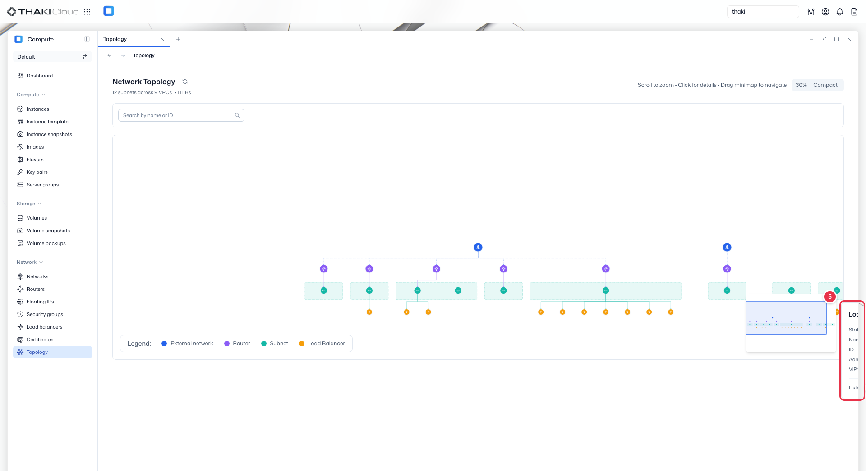Focus the Search by name or ID field
The height and width of the screenshot is (471, 866).
click(181, 115)
